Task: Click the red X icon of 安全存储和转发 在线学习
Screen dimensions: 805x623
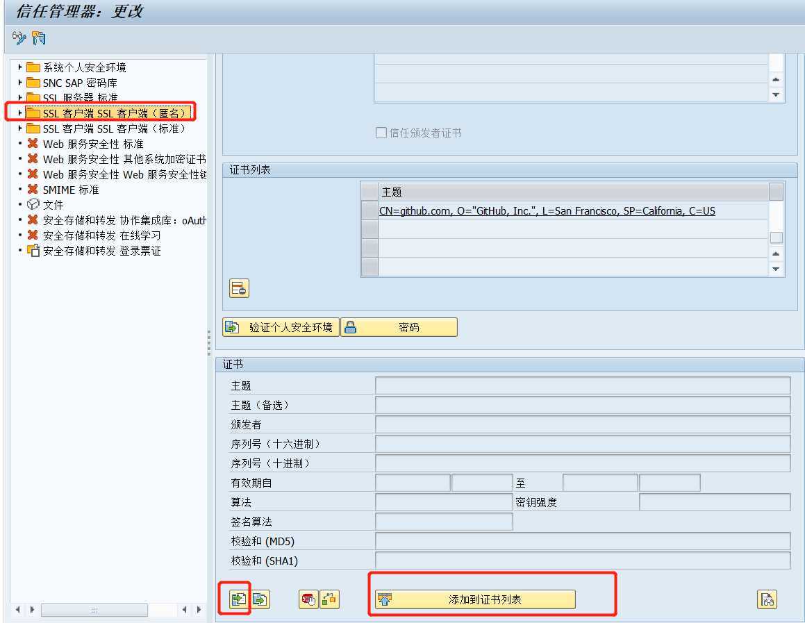Action: click(x=33, y=235)
